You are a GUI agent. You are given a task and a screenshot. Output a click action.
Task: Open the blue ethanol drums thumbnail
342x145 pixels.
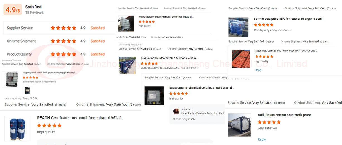coord(17,128)
